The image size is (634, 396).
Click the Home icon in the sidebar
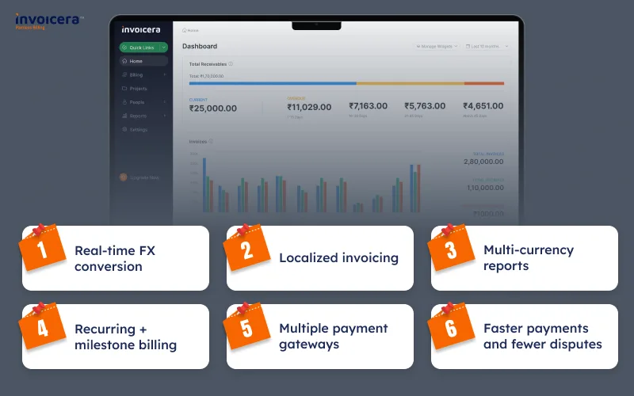coord(124,61)
